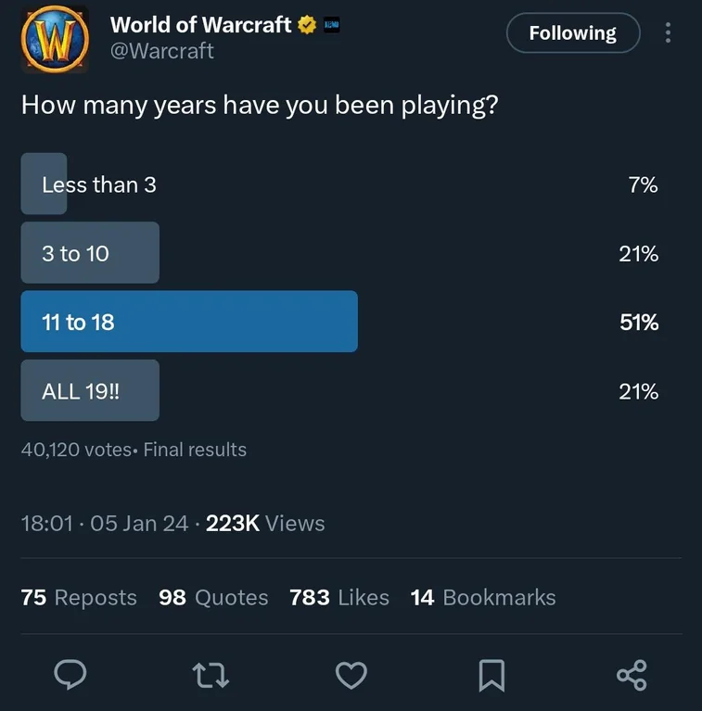Open the three-dot more options menu
The width and height of the screenshot is (702, 711).
[x=668, y=32]
